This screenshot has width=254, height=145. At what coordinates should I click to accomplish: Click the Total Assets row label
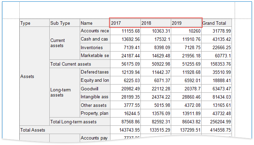pyautogui.click(x=65, y=130)
